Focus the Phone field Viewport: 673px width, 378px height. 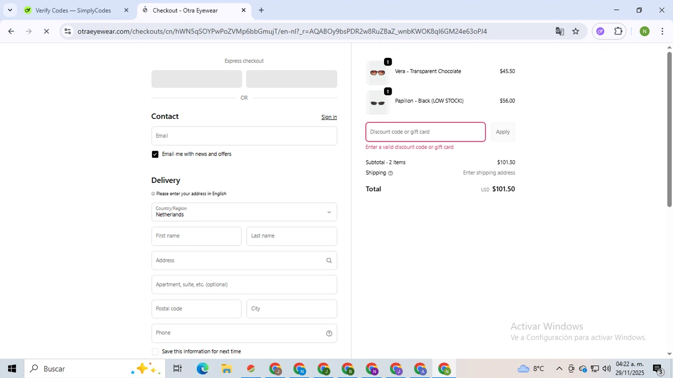click(244, 333)
